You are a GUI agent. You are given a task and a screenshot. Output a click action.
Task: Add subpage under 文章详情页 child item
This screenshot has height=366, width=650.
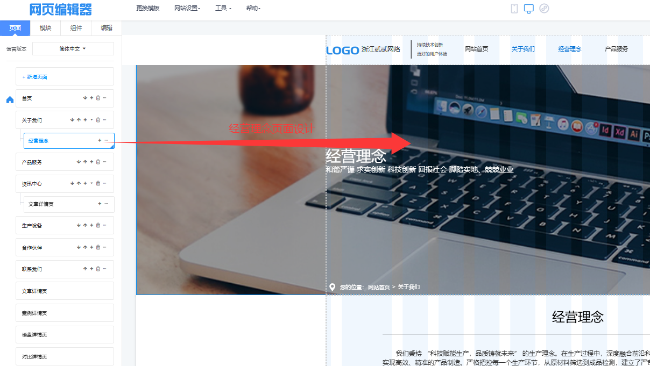click(100, 204)
